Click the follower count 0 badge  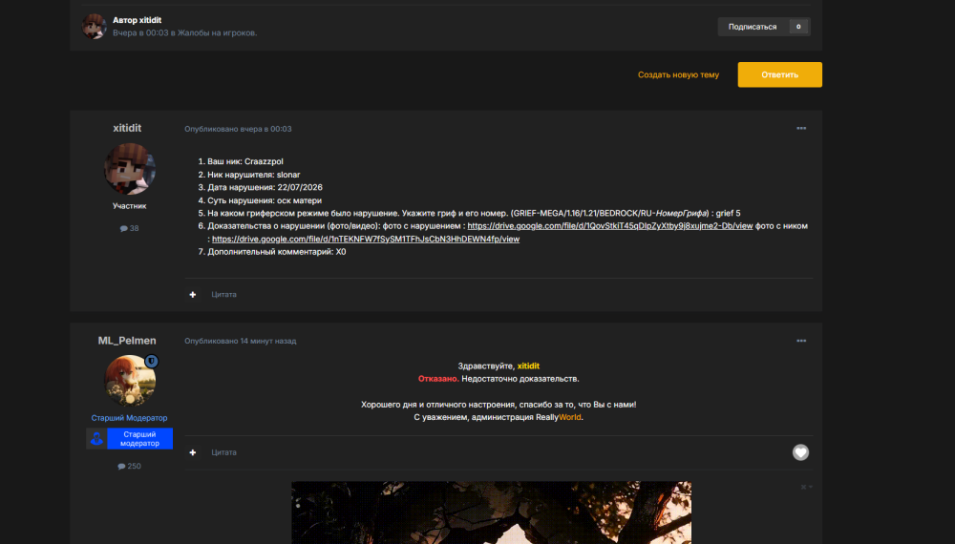click(798, 27)
